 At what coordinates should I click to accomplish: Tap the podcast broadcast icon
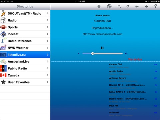[x=109, y=6]
